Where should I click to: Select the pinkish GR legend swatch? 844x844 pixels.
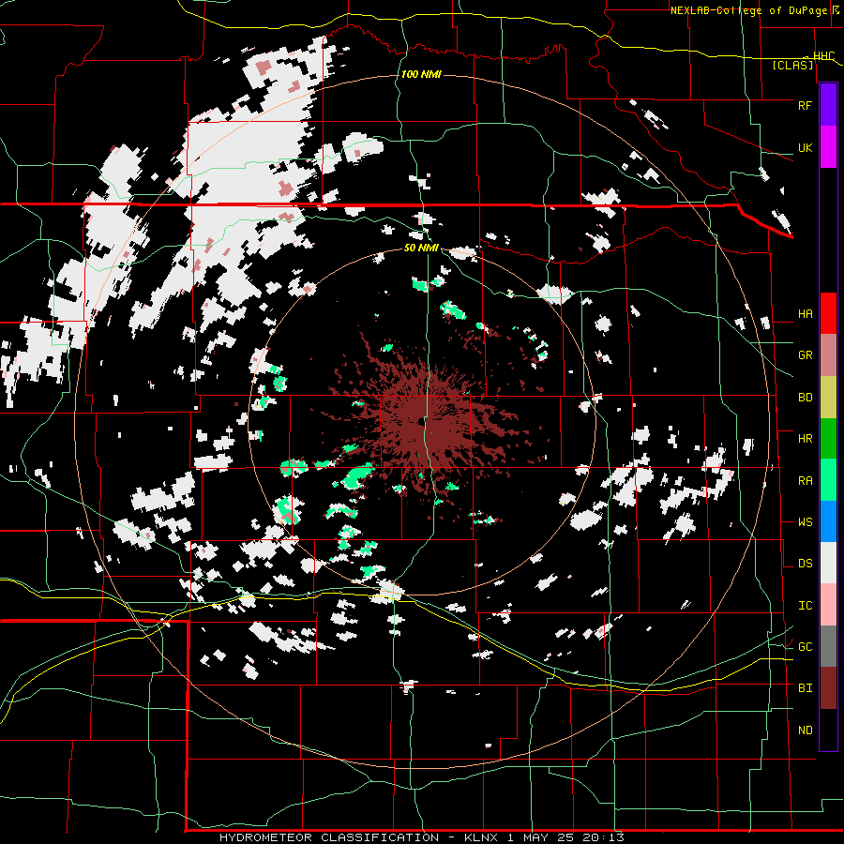click(828, 355)
